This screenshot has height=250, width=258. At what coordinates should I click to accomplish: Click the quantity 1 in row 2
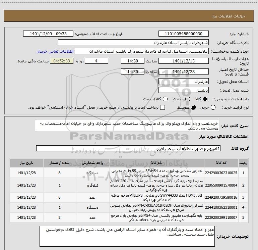(x=60, y=185)
